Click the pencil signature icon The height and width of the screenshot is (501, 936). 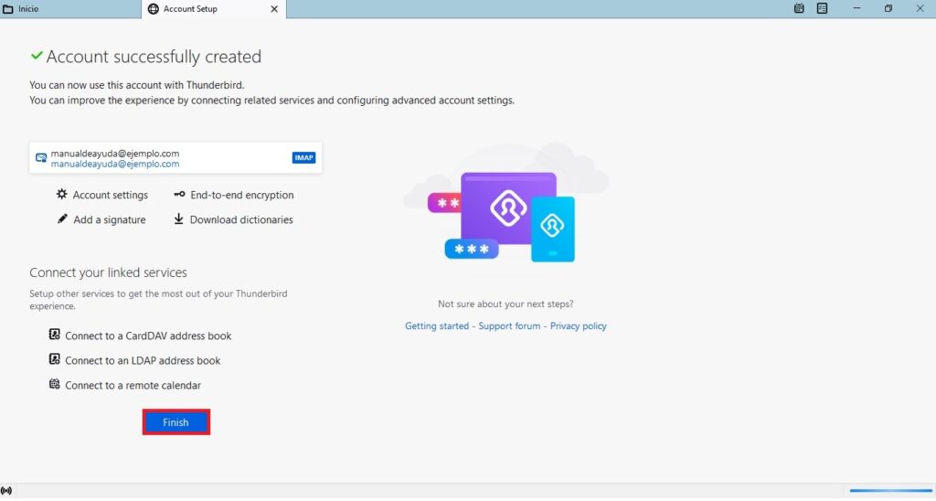[x=62, y=219]
